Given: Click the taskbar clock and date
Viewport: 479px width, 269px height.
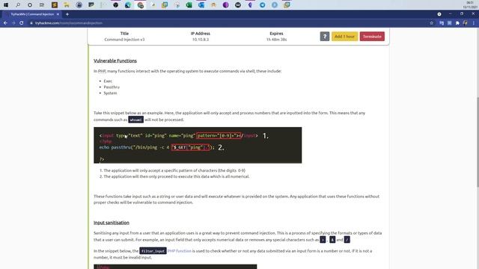Looking at the screenshot, I should 470,5.
